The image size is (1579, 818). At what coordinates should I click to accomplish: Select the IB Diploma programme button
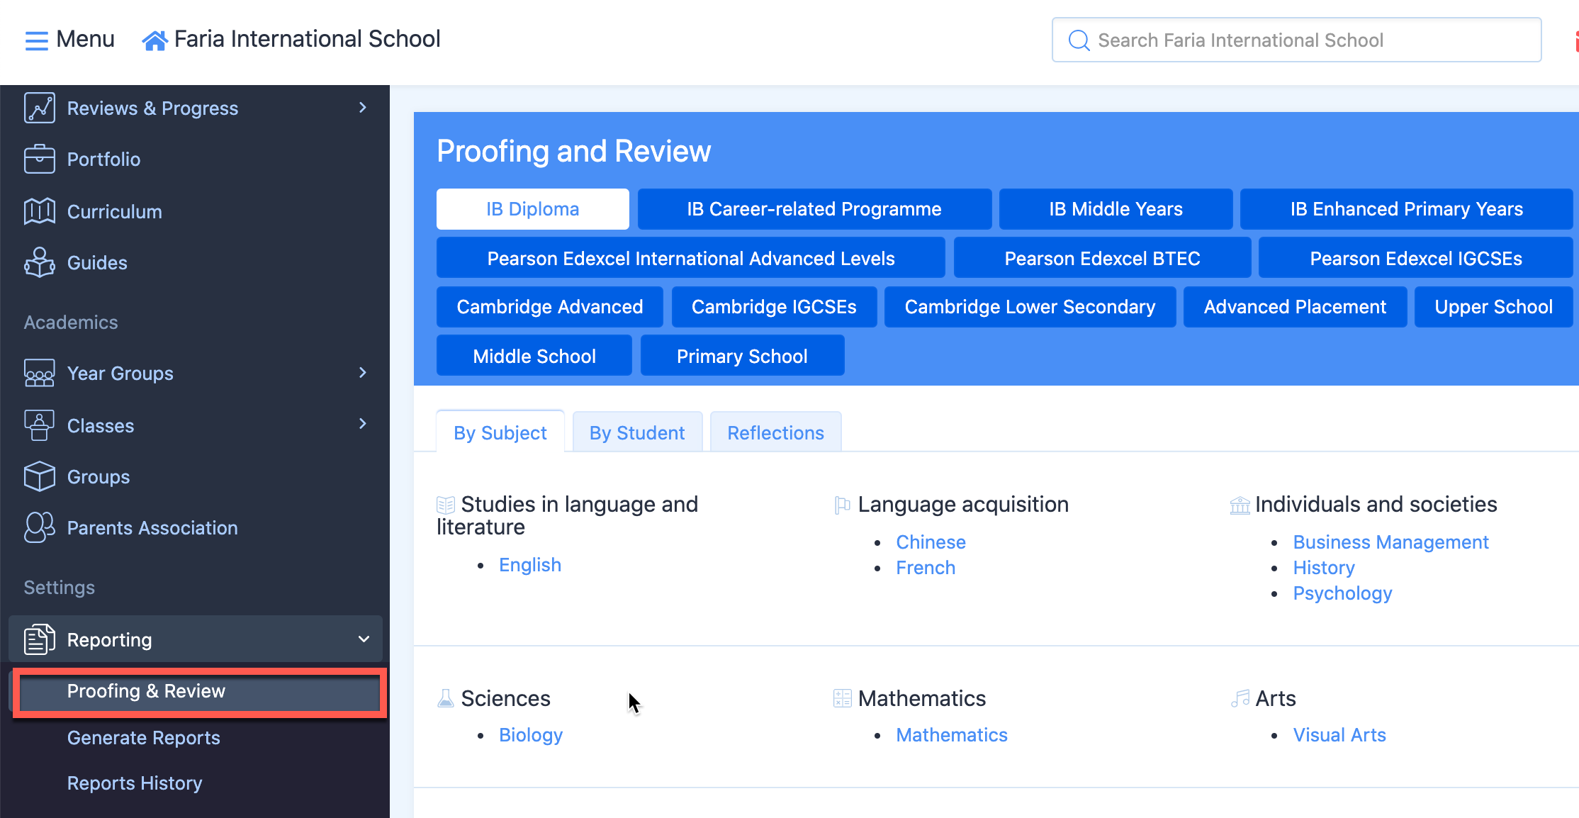click(533, 209)
